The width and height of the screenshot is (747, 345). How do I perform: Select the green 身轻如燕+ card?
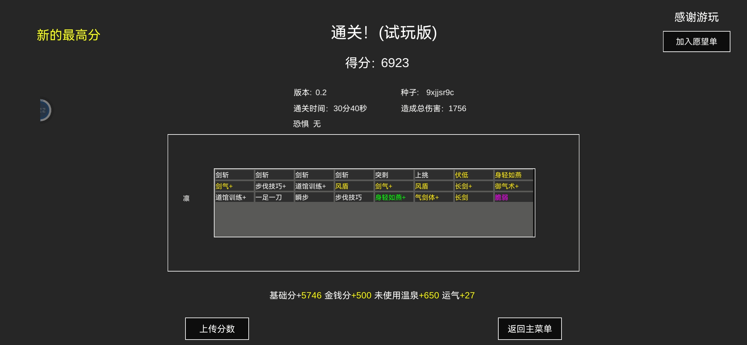point(394,197)
